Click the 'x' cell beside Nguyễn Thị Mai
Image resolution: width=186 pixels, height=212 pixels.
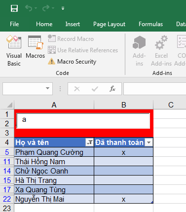click(x=124, y=199)
